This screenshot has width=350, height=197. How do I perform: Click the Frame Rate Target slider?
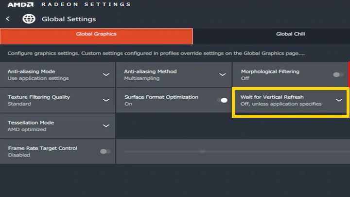[202, 151]
